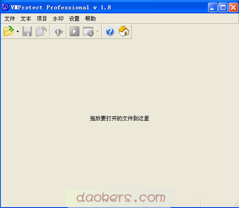Viewport: 239px width, 208px height.
Task: Open the 水印 menu
Action: [58, 19]
